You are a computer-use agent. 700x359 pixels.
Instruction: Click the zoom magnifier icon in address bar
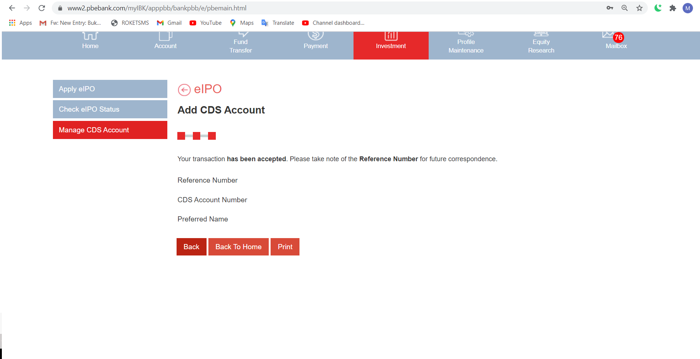[624, 8]
